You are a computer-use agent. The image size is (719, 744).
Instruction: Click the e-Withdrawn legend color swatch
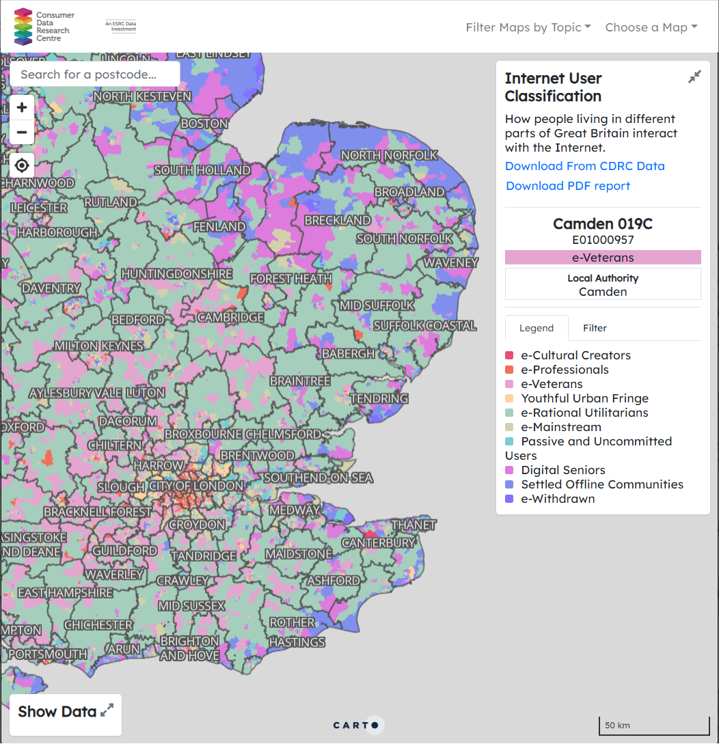point(510,499)
